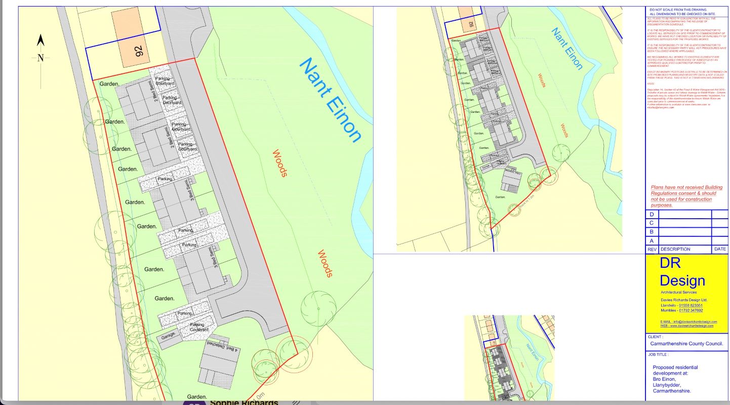This screenshot has width=730, height=405.
Task: Click the Proposed residential development job title
Action: pos(675,379)
